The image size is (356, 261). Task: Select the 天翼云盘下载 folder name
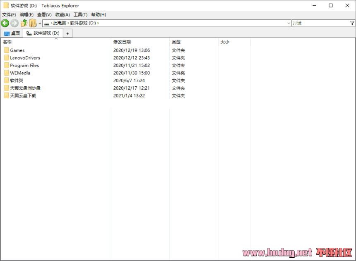coord(23,96)
